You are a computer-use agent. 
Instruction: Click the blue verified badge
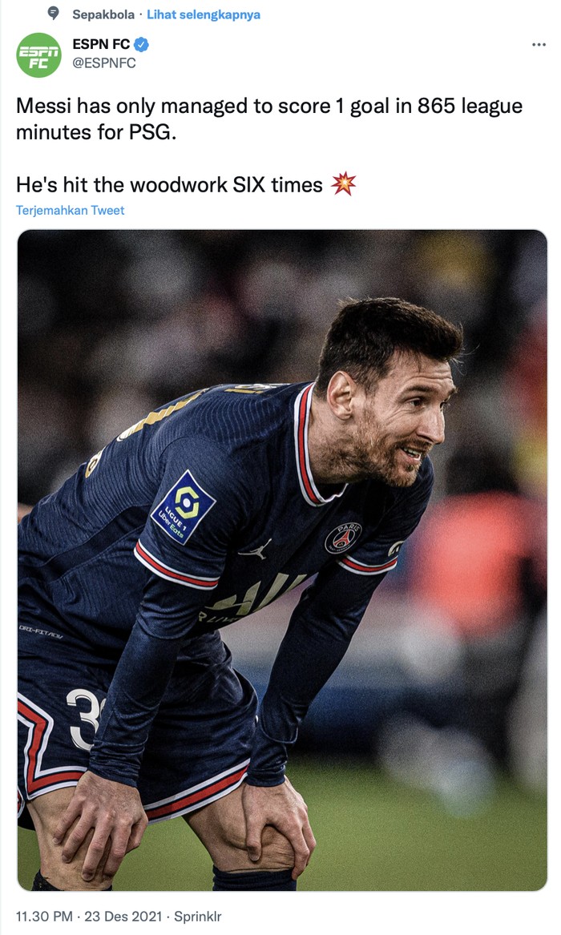141,45
